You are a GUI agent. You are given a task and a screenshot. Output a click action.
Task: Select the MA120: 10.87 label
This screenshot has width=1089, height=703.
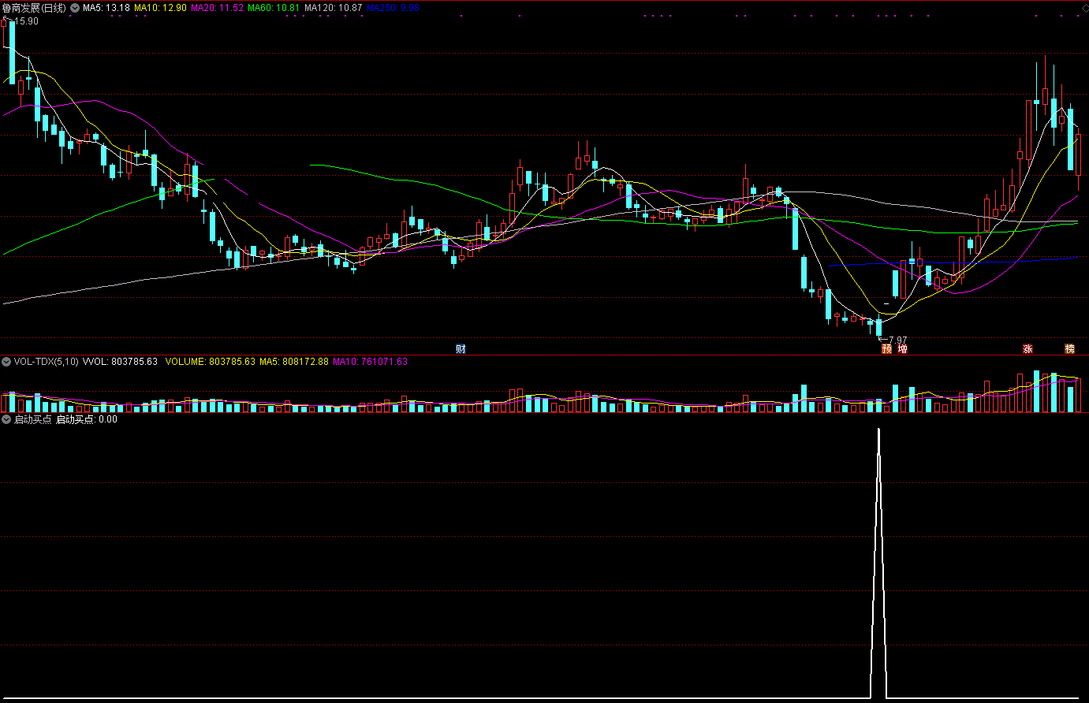click(x=334, y=7)
